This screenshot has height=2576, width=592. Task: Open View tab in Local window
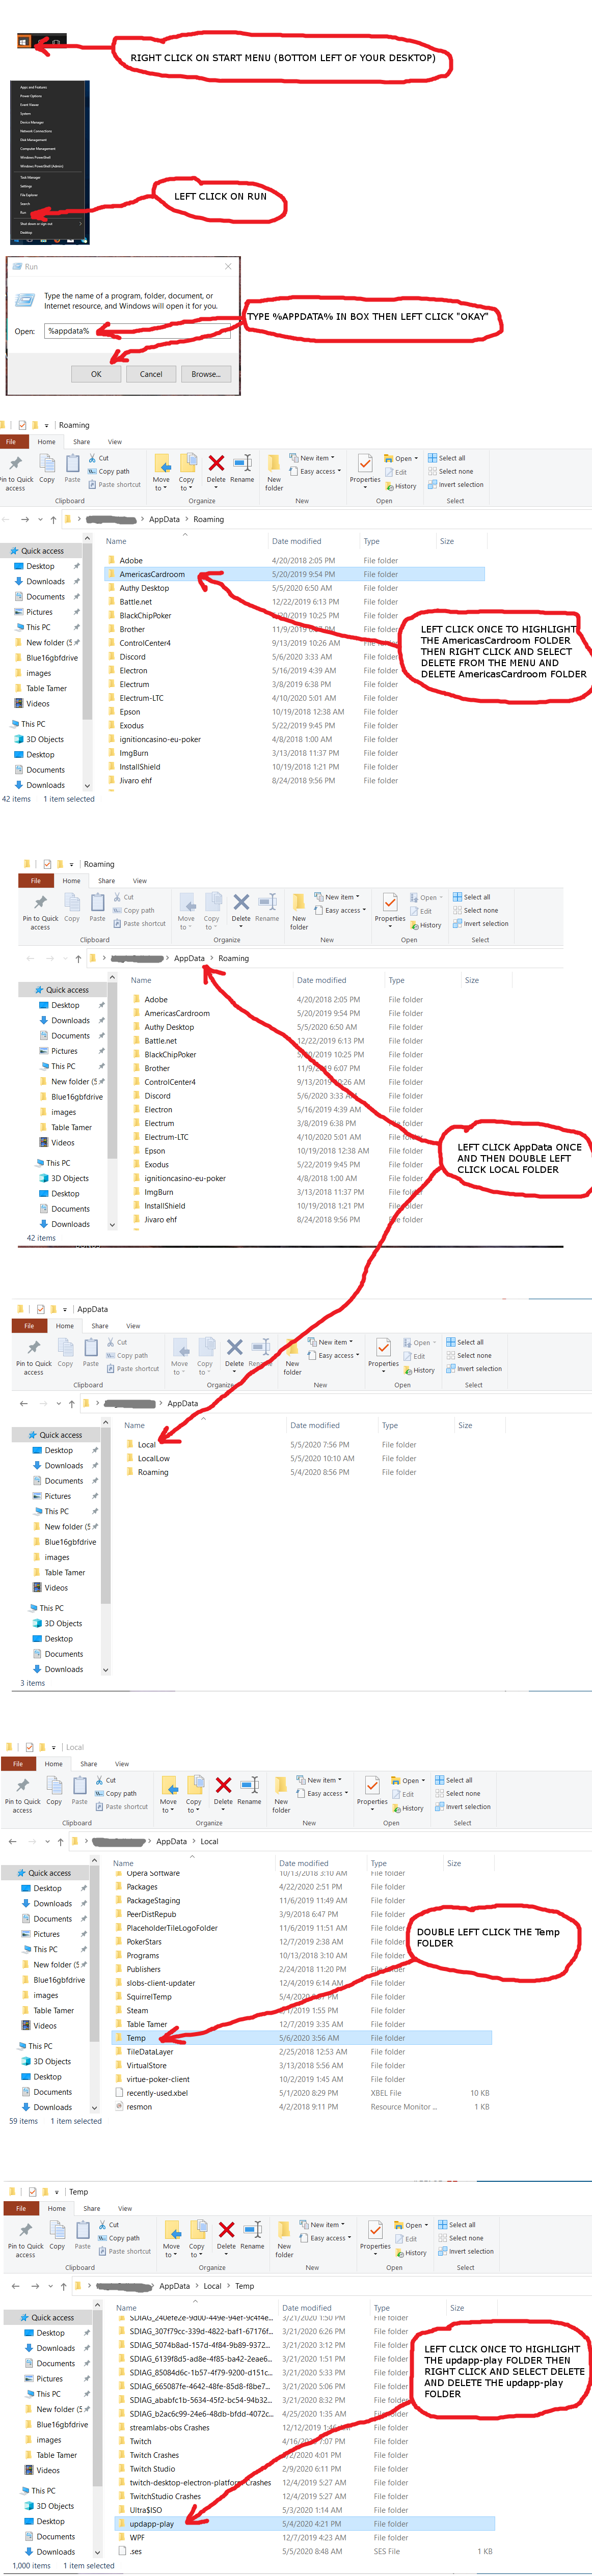click(x=122, y=1764)
